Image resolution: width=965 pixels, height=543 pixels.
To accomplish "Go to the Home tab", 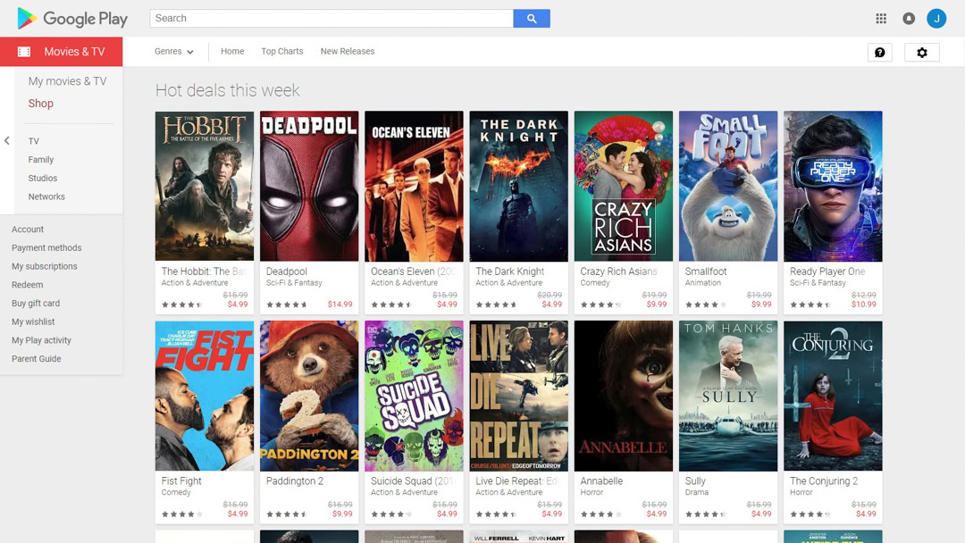I will click(x=232, y=52).
